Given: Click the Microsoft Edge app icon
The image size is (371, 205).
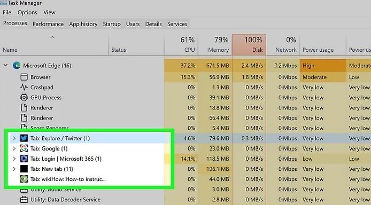Looking at the screenshot, I should [17, 66].
